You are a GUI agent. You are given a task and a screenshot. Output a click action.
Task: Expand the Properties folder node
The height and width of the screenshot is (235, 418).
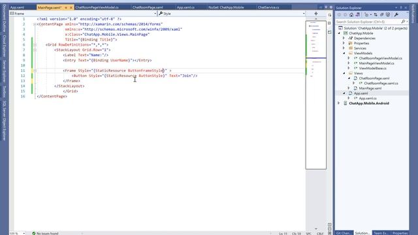344,43
